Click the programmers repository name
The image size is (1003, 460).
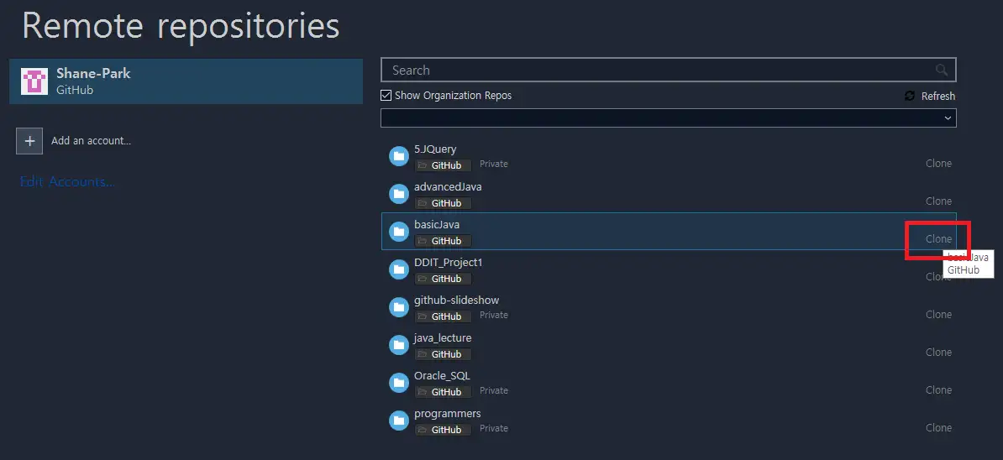click(x=448, y=413)
